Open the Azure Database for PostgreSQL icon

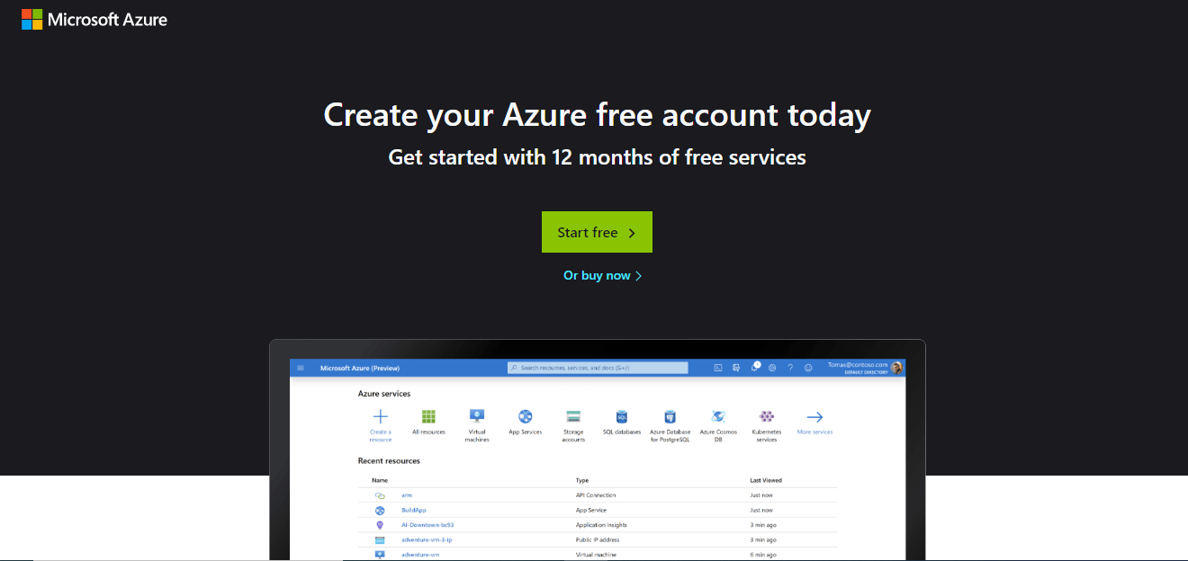[x=670, y=416]
